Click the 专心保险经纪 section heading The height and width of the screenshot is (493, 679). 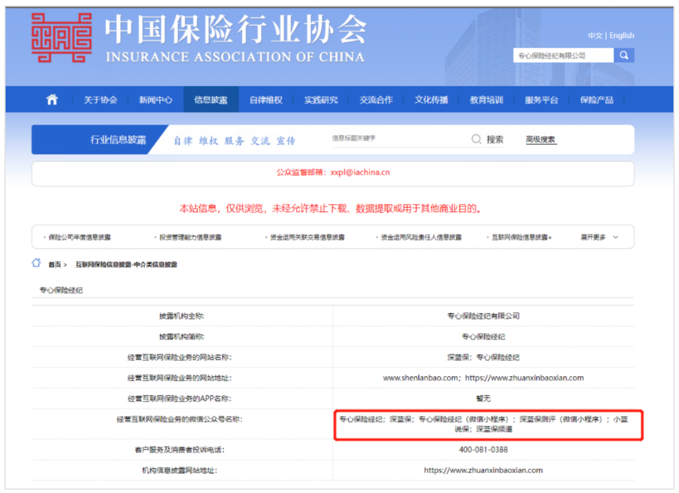pyautogui.click(x=61, y=291)
